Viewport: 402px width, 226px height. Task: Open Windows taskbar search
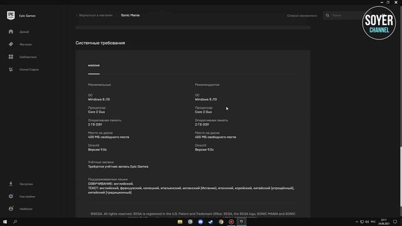[x=15, y=222]
